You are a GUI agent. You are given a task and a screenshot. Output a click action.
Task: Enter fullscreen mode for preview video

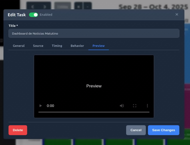coord(135,106)
